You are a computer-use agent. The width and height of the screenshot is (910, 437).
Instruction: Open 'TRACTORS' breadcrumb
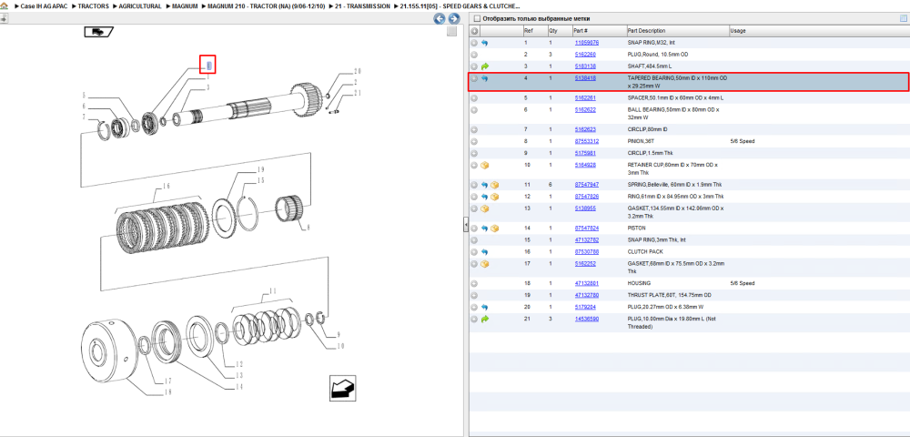[93, 5]
